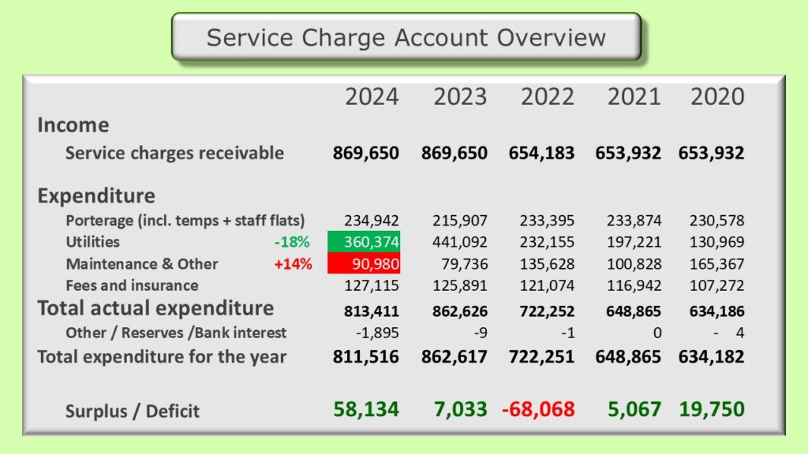Image resolution: width=808 pixels, height=454 pixels.
Task: Click the Service Charge Account Overview title banner
Action: (x=406, y=37)
